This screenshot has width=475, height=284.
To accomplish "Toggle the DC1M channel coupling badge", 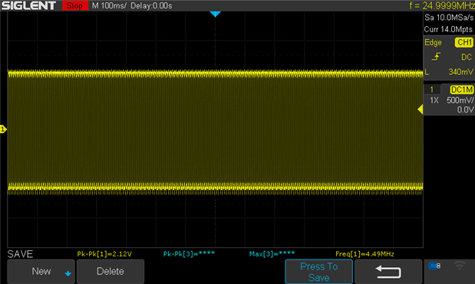I will point(462,90).
